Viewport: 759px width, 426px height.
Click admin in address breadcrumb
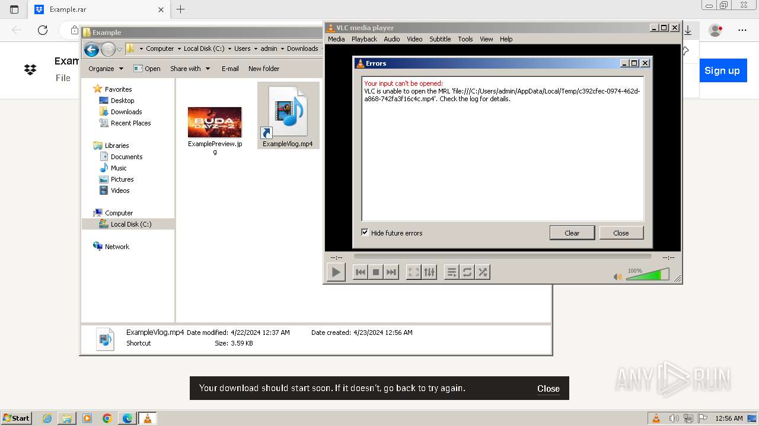click(269, 49)
